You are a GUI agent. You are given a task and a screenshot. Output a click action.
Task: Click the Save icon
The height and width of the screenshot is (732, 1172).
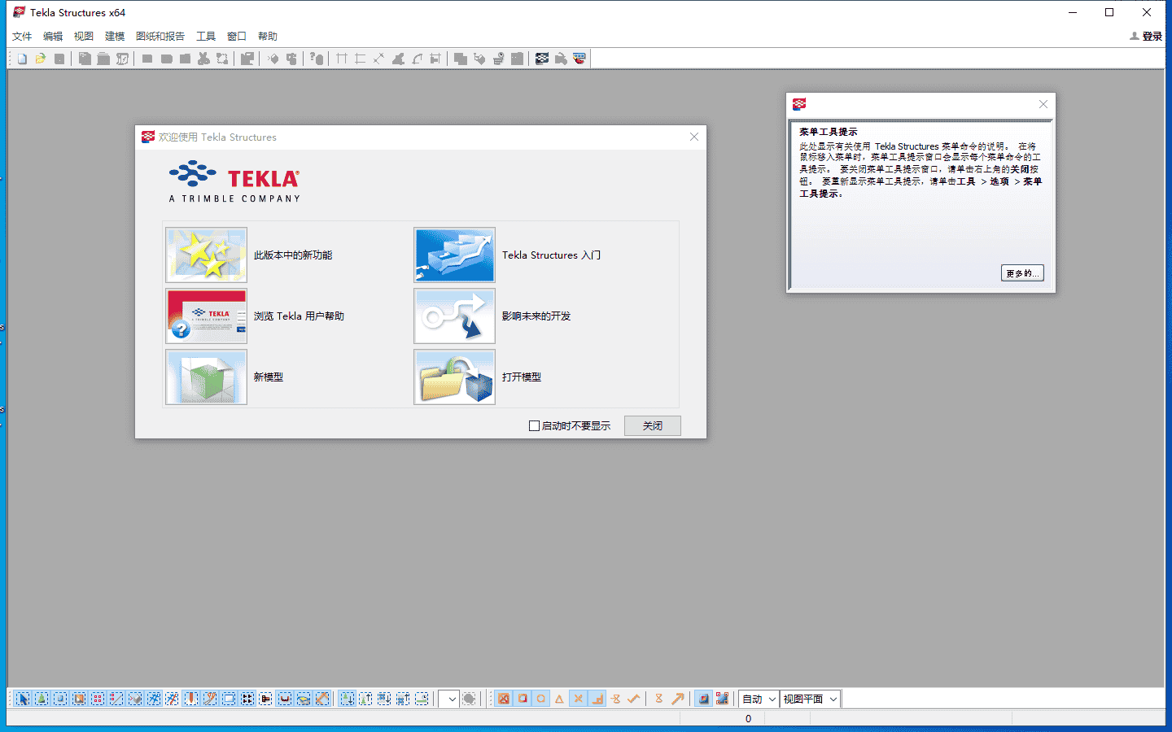(58, 58)
